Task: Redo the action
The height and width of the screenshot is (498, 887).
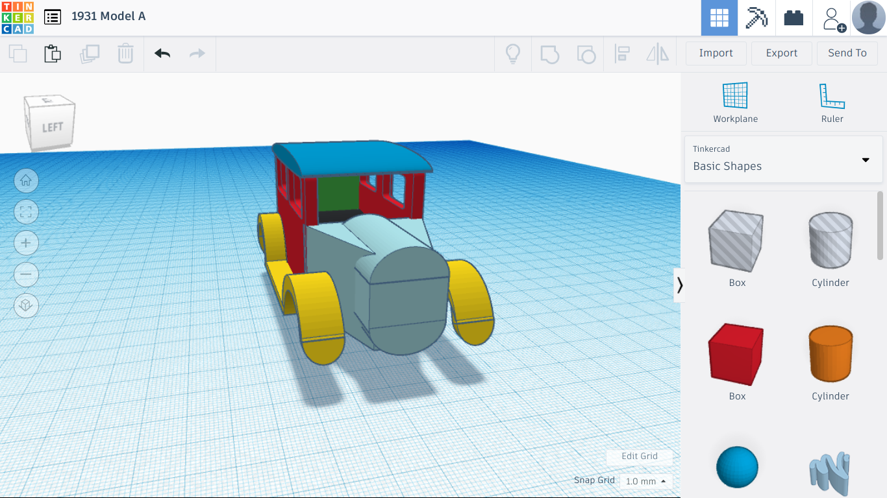Action: tap(197, 53)
